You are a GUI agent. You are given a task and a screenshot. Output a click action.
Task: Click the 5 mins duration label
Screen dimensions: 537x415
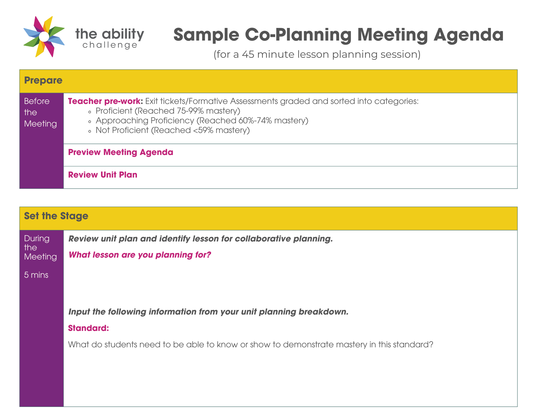(x=36, y=275)
